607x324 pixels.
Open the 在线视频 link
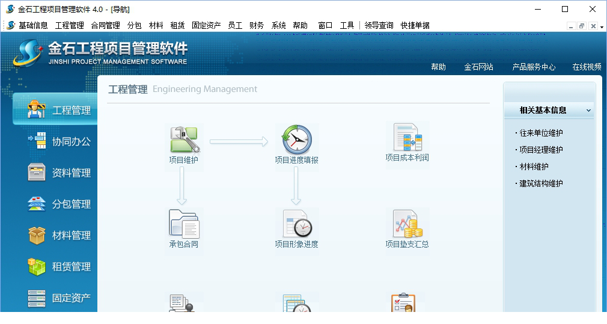click(x=587, y=67)
